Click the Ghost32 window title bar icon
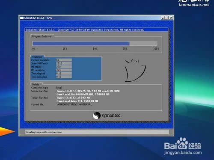The height and width of the screenshot is (160, 214). pyautogui.click(x=22, y=18)
